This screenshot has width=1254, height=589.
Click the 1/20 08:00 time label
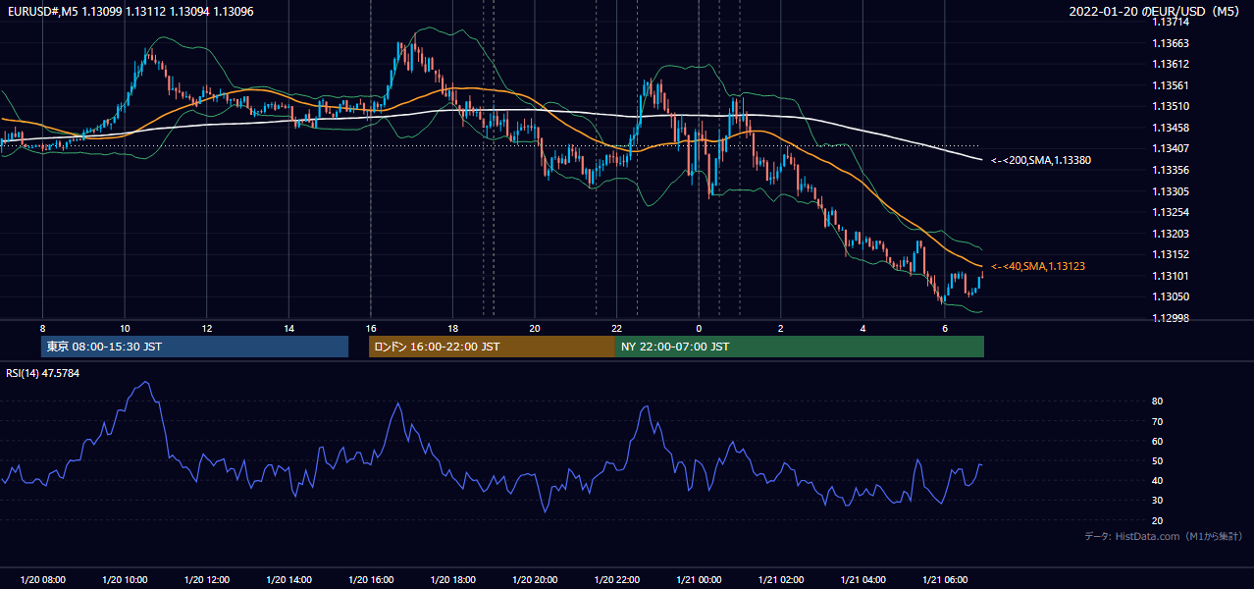(42, 580)
